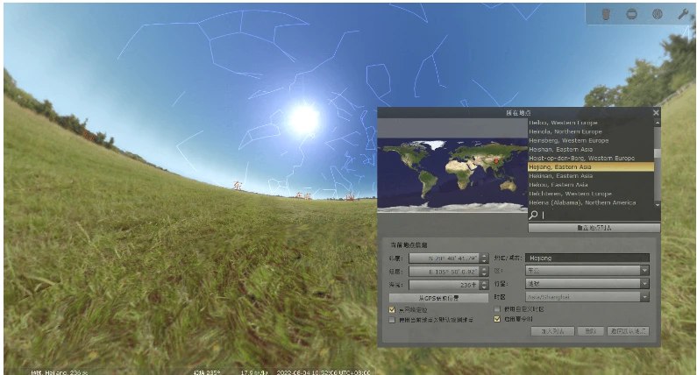The width and height of the screenshot is (697, 375).
Task: Click the target circle icon in top toolbar
Action: coord(657,14)
